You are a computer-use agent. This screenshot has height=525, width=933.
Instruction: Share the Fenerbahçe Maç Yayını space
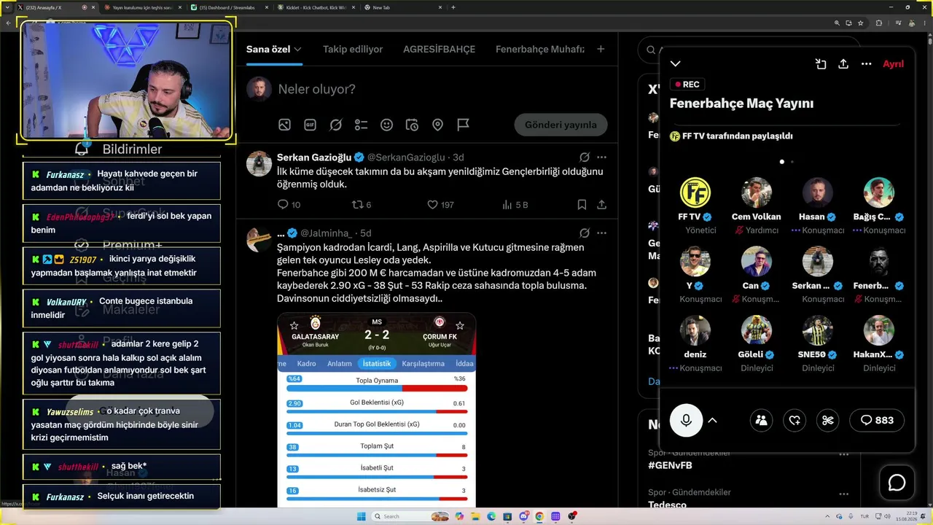point(843,64)
